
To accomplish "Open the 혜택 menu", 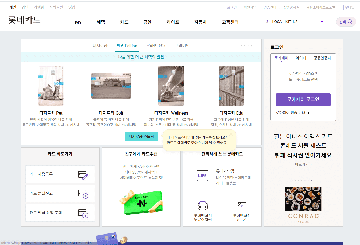I will coord(101,22).
